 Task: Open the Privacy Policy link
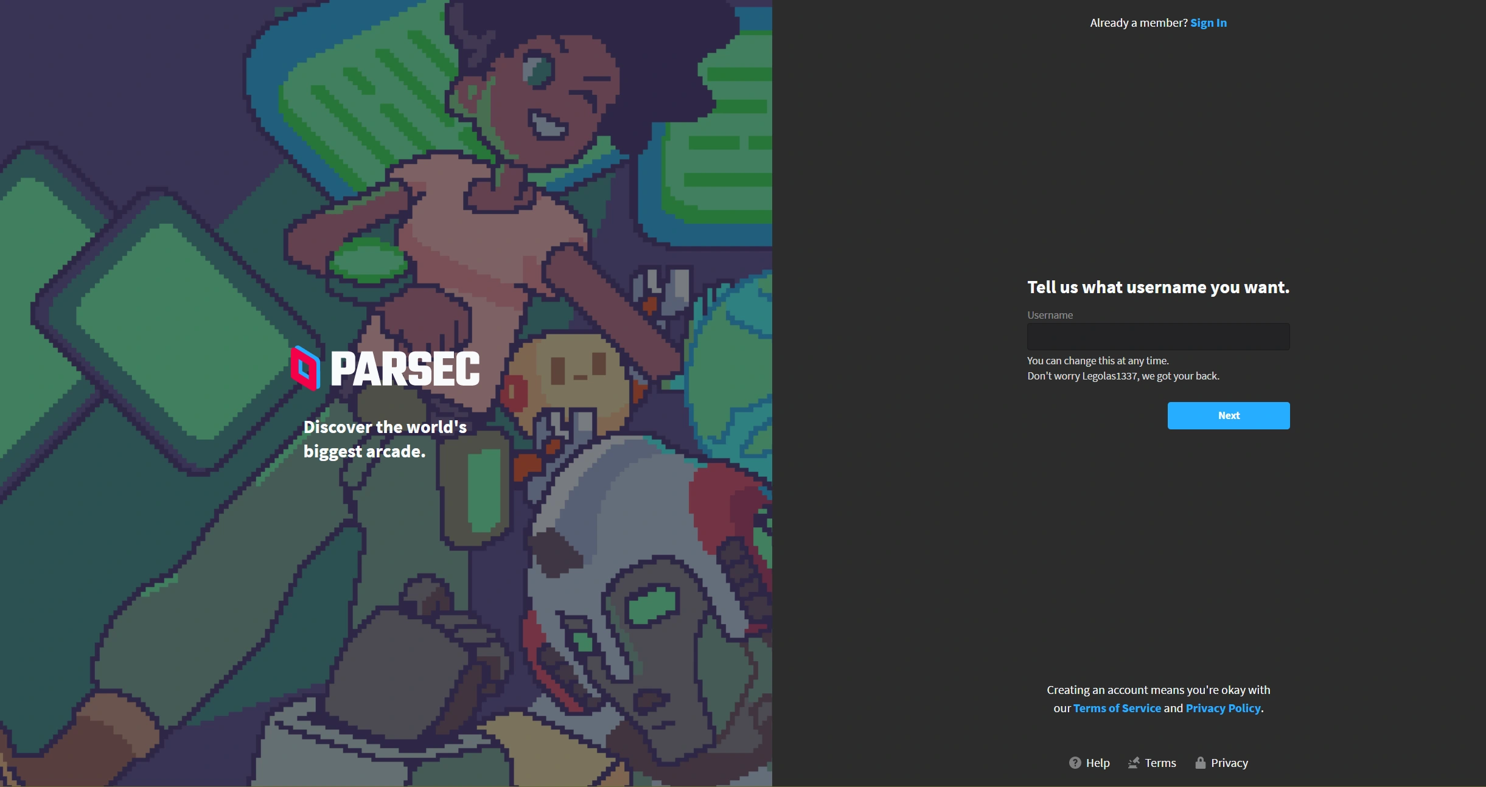coord(1223,708)
